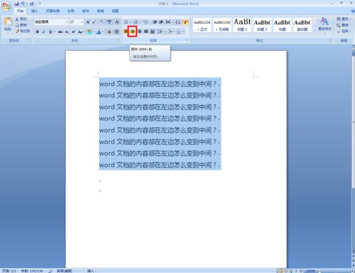Decrease indent icon in paragraph group
Viewport: 355px width, 273px height.
(155, 22)
